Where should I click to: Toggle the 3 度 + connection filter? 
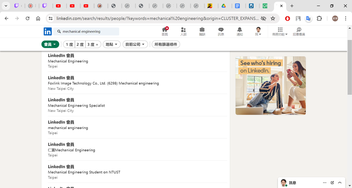pyautogui.click(x=93, y=45)
